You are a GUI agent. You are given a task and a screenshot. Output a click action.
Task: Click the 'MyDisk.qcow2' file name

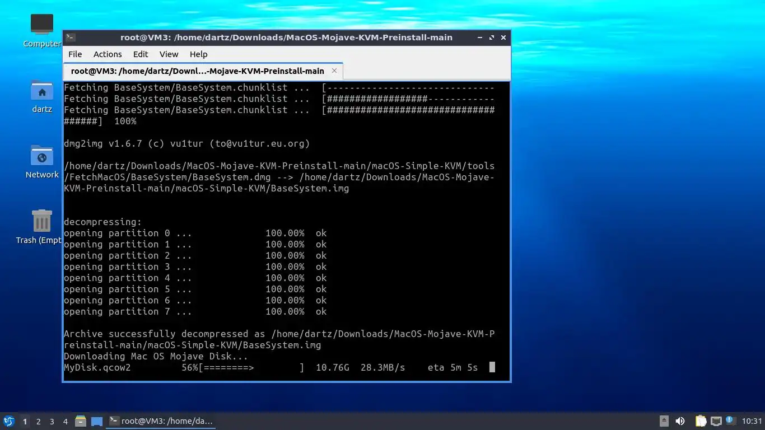(x=97, y=367)
